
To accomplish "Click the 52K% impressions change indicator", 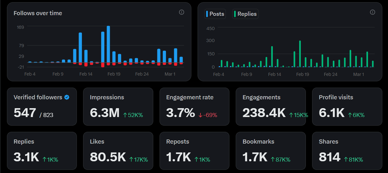I will click(x=133, y=115).
